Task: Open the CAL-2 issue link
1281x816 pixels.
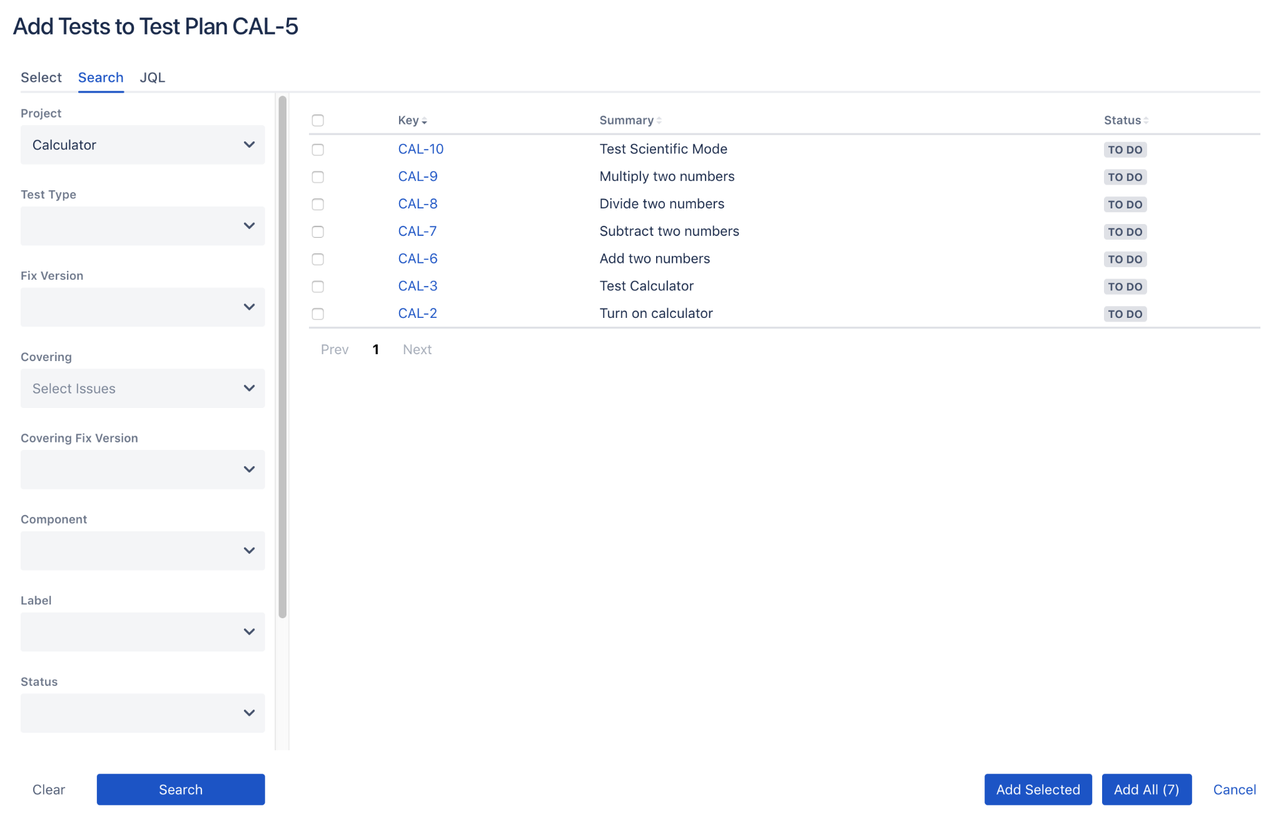Action: [x=418, y=314]
